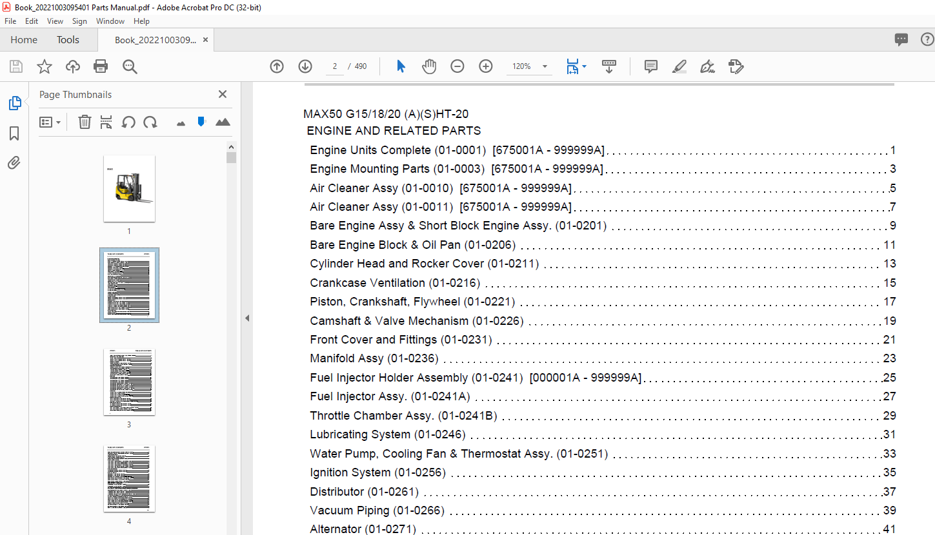Bookmark this file with the star icon
Viewport: 935px width, 535px height.
(x=45, y=66)
